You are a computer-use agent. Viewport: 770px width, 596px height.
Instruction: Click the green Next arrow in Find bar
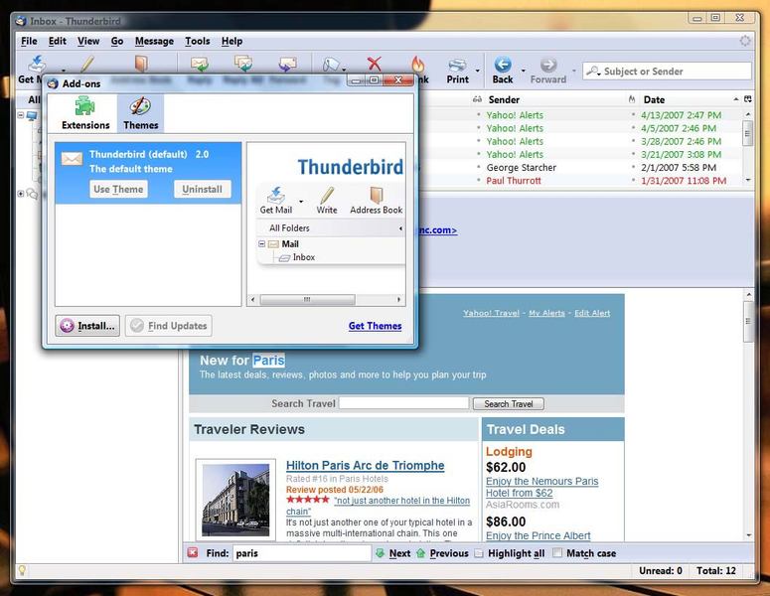coord(381,553)
